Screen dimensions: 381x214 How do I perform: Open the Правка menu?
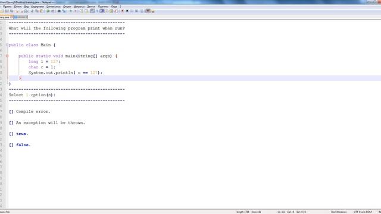tap(7, 7)
